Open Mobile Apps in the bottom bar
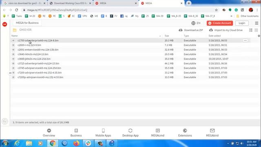The height and width of the screenshot is (147, 261). 103,133
